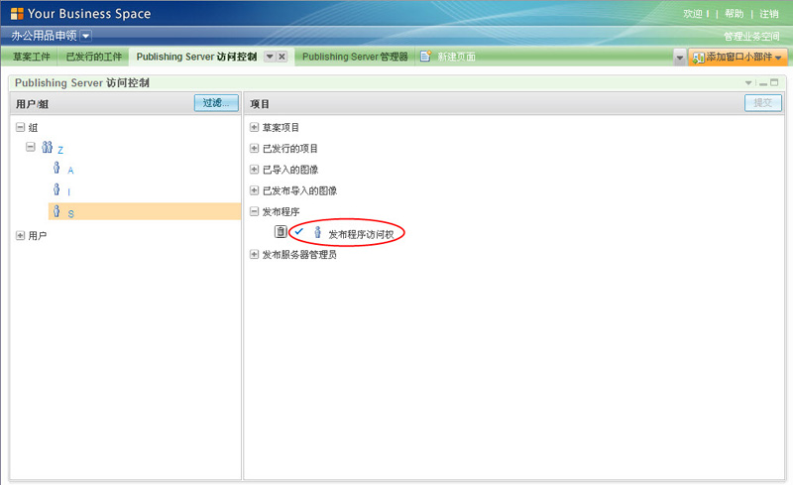Click the group icon beside Z
793x485 pixels.
tap(47, 147)
